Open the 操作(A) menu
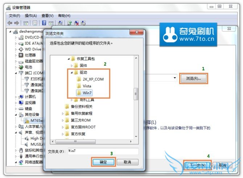Screen dimensions: 243x178 pos(31,16)
